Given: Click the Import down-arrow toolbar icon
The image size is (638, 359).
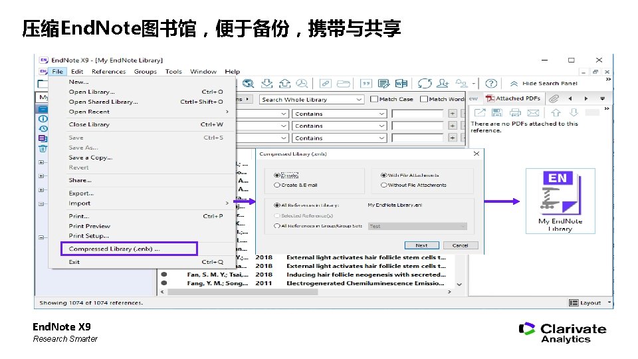Looking at the screenshot, I should pos(266,84).
